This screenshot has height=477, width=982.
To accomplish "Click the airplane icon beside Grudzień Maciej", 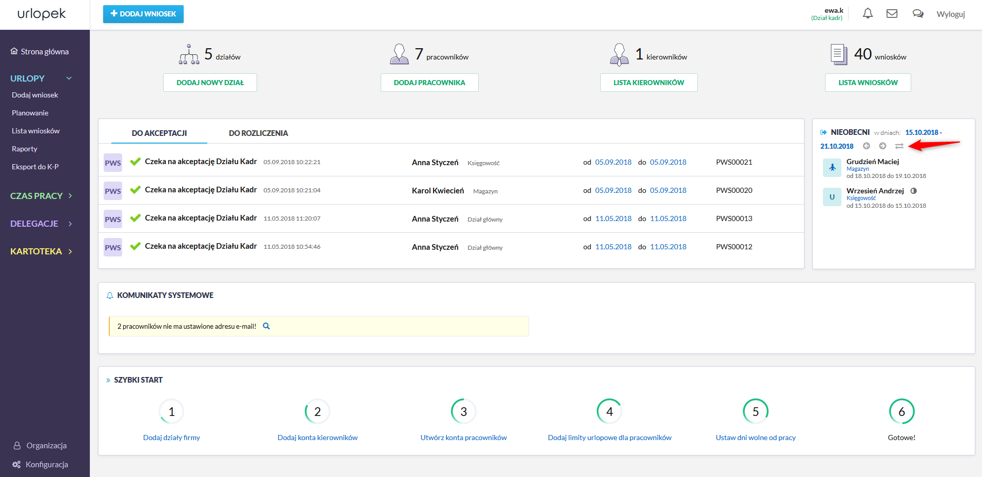I will click(x=832, y=168).
